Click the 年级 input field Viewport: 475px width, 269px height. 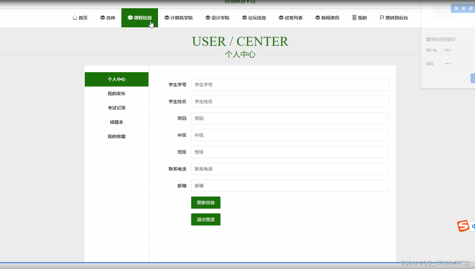[290, 135]
